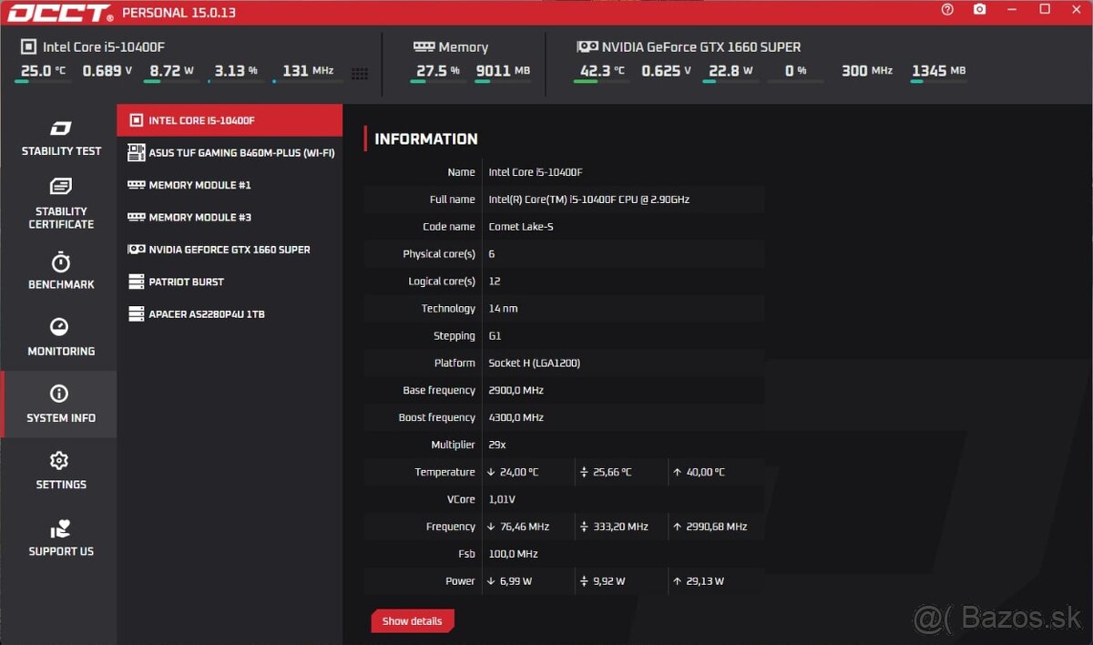The image size is (1093, 645).
Task: Select Intel Core i5-10400F in device list
Action: tap(230, 120)
